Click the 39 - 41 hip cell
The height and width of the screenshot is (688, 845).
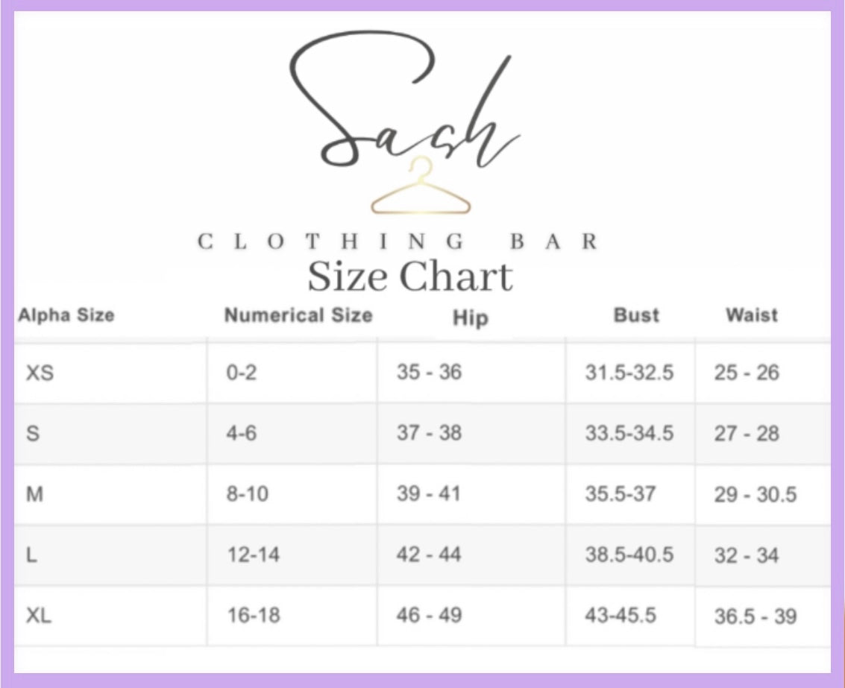(x=429, y=494)
